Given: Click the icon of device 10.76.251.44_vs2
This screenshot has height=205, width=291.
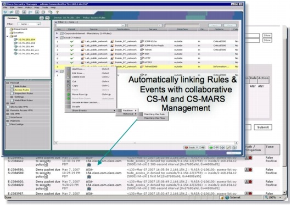Looking at the screenshot, I should tap(15, 54).
